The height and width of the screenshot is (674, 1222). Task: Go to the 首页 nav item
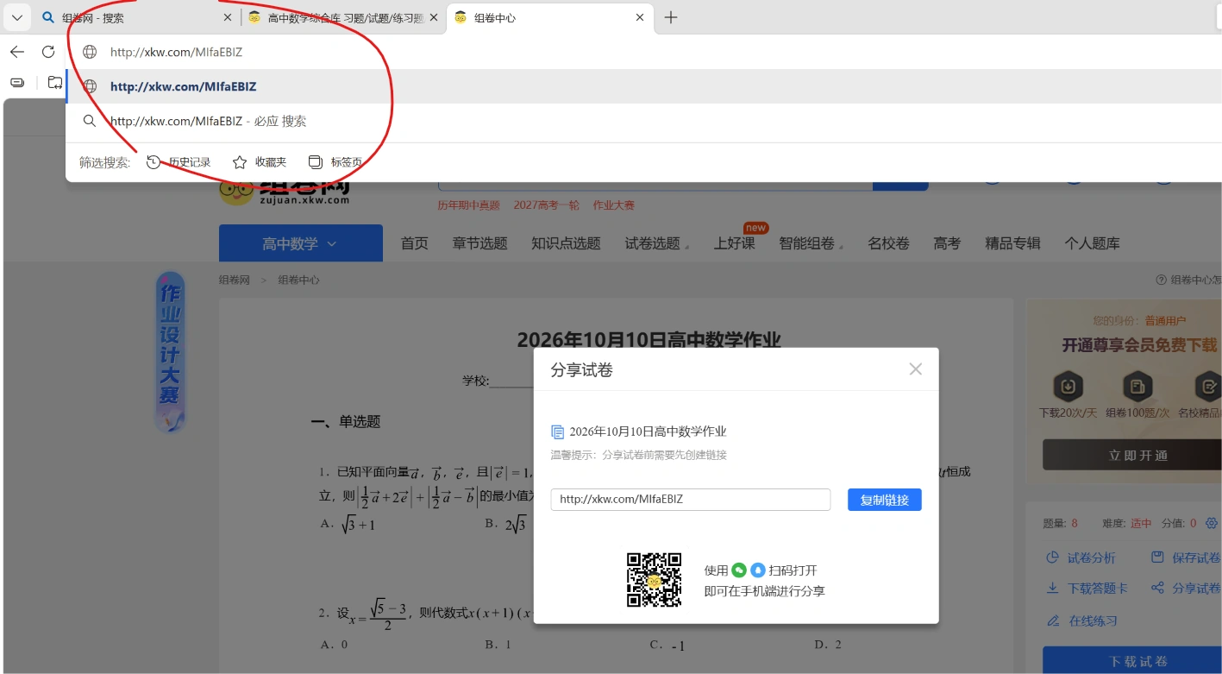click(x=414, y=243)
